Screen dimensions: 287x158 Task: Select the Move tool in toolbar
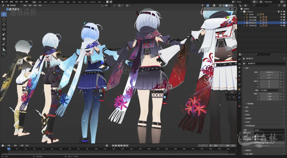point(4,24)
